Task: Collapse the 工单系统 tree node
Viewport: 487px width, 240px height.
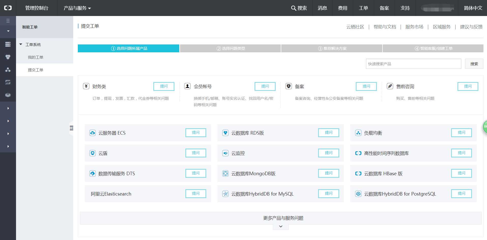Action: 21,44
